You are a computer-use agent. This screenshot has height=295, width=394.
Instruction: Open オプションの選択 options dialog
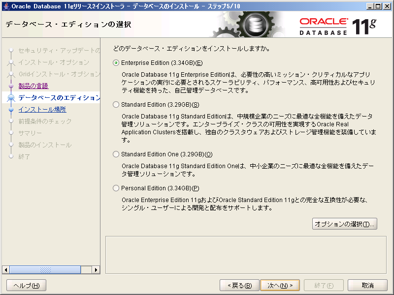[345, 224]
